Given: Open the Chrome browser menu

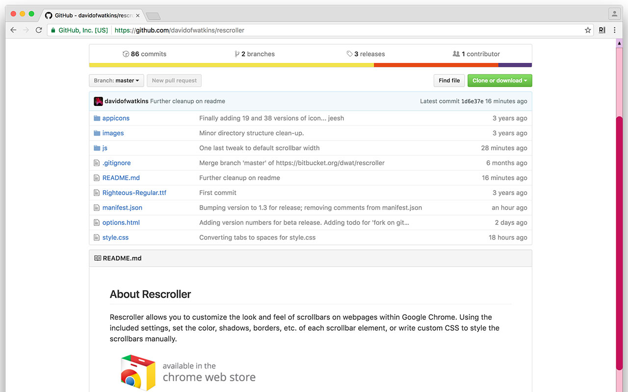Looking at the screenshot, I should pos(615,30).
